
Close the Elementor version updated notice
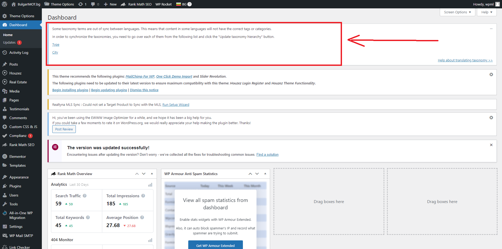(491, 145)
